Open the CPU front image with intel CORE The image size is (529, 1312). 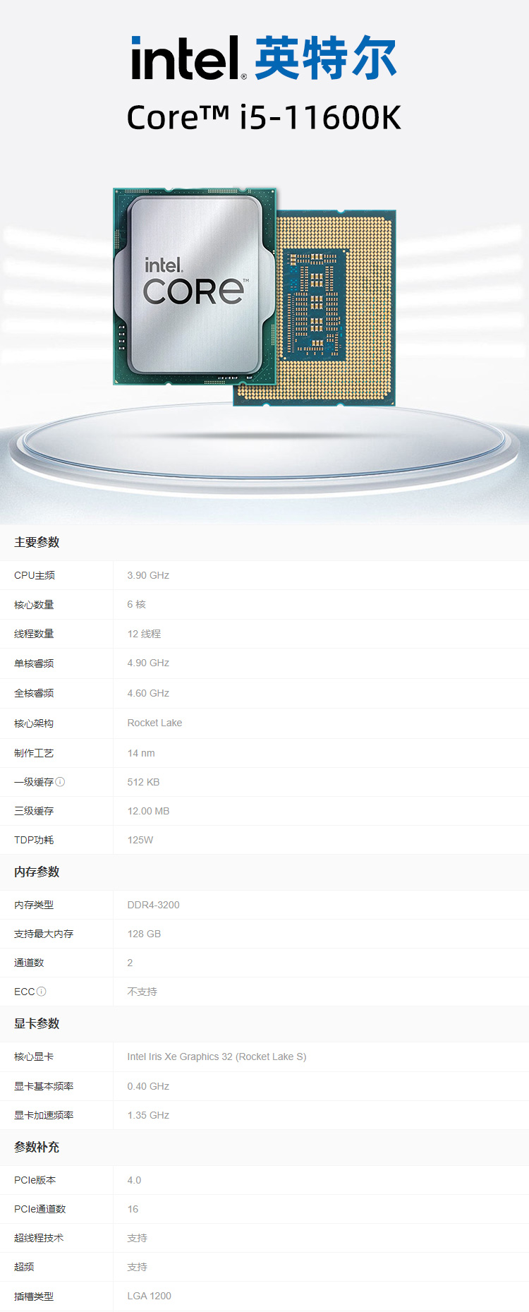click(x=195, y=287)
